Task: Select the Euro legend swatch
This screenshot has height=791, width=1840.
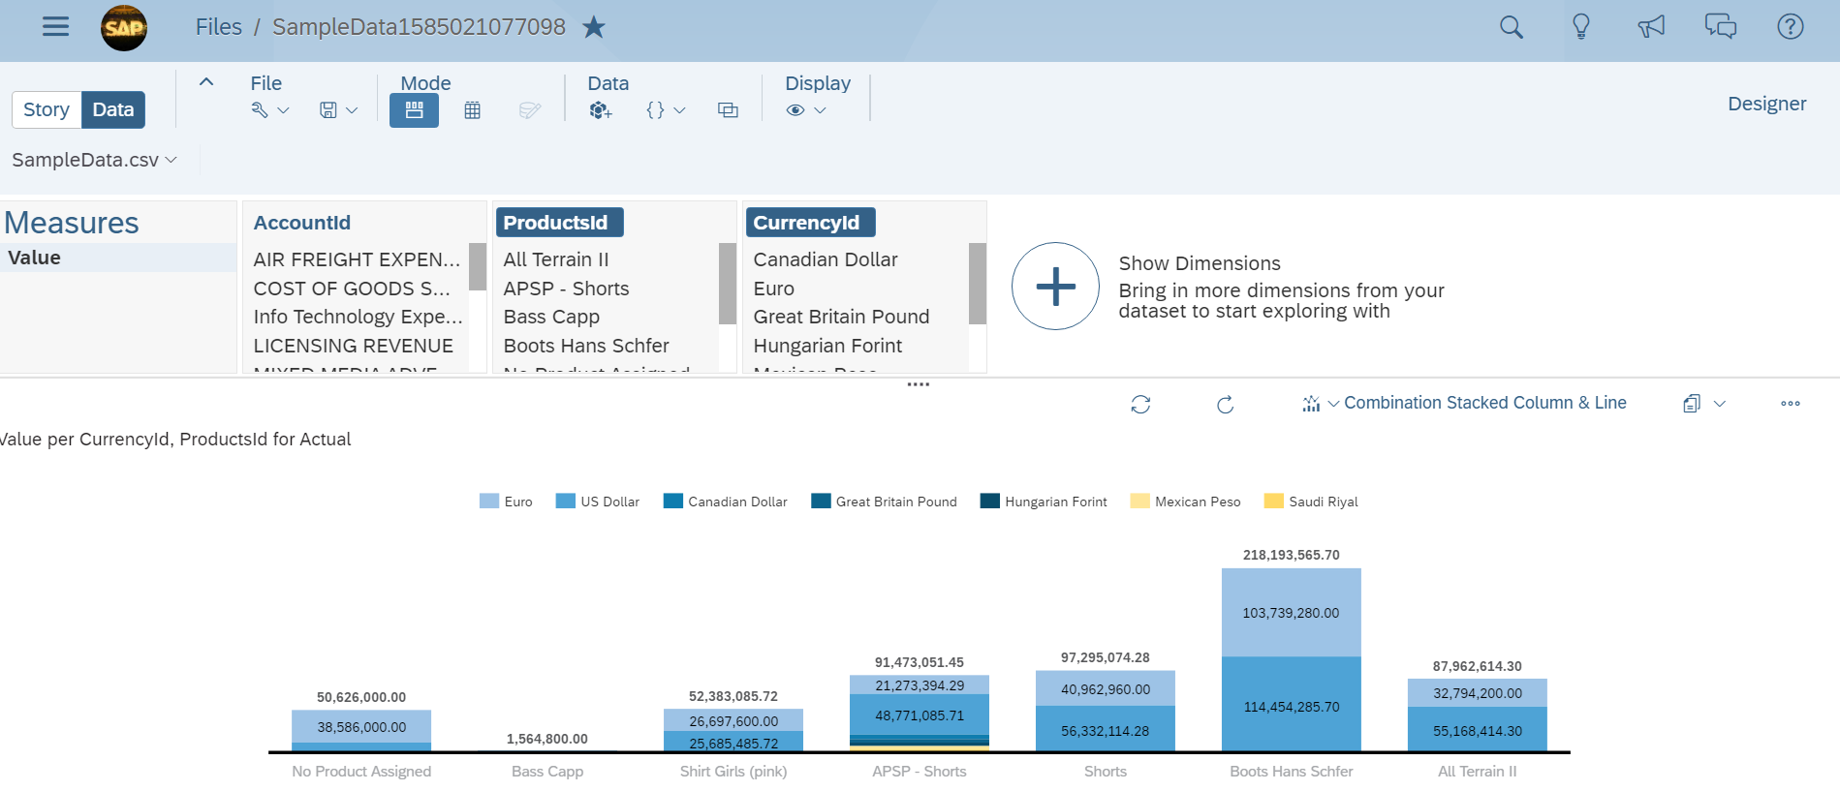Action: (489, 501)
